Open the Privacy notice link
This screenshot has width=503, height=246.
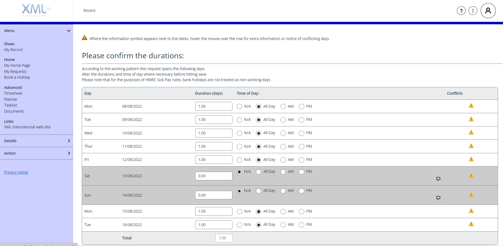pos(16,172)
